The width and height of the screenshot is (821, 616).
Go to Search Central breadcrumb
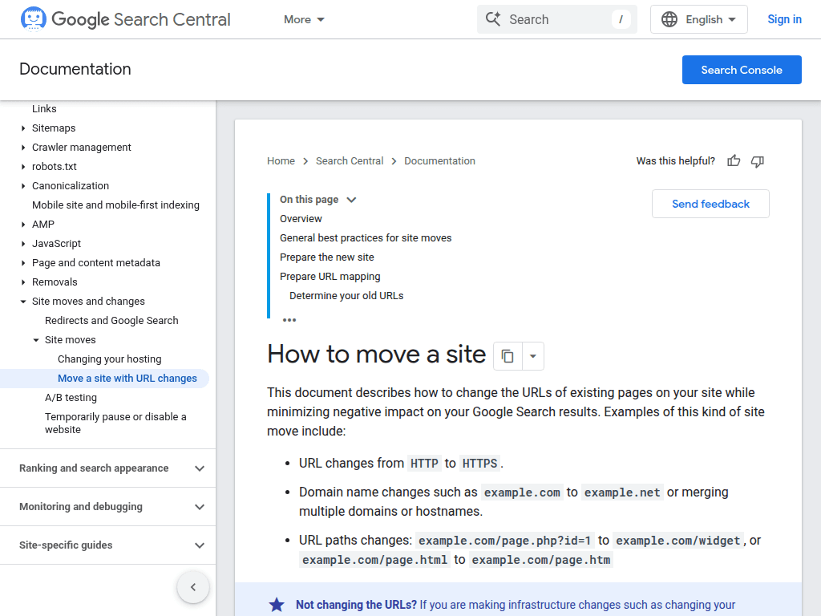pyautogui.click(x=350, y=160)
